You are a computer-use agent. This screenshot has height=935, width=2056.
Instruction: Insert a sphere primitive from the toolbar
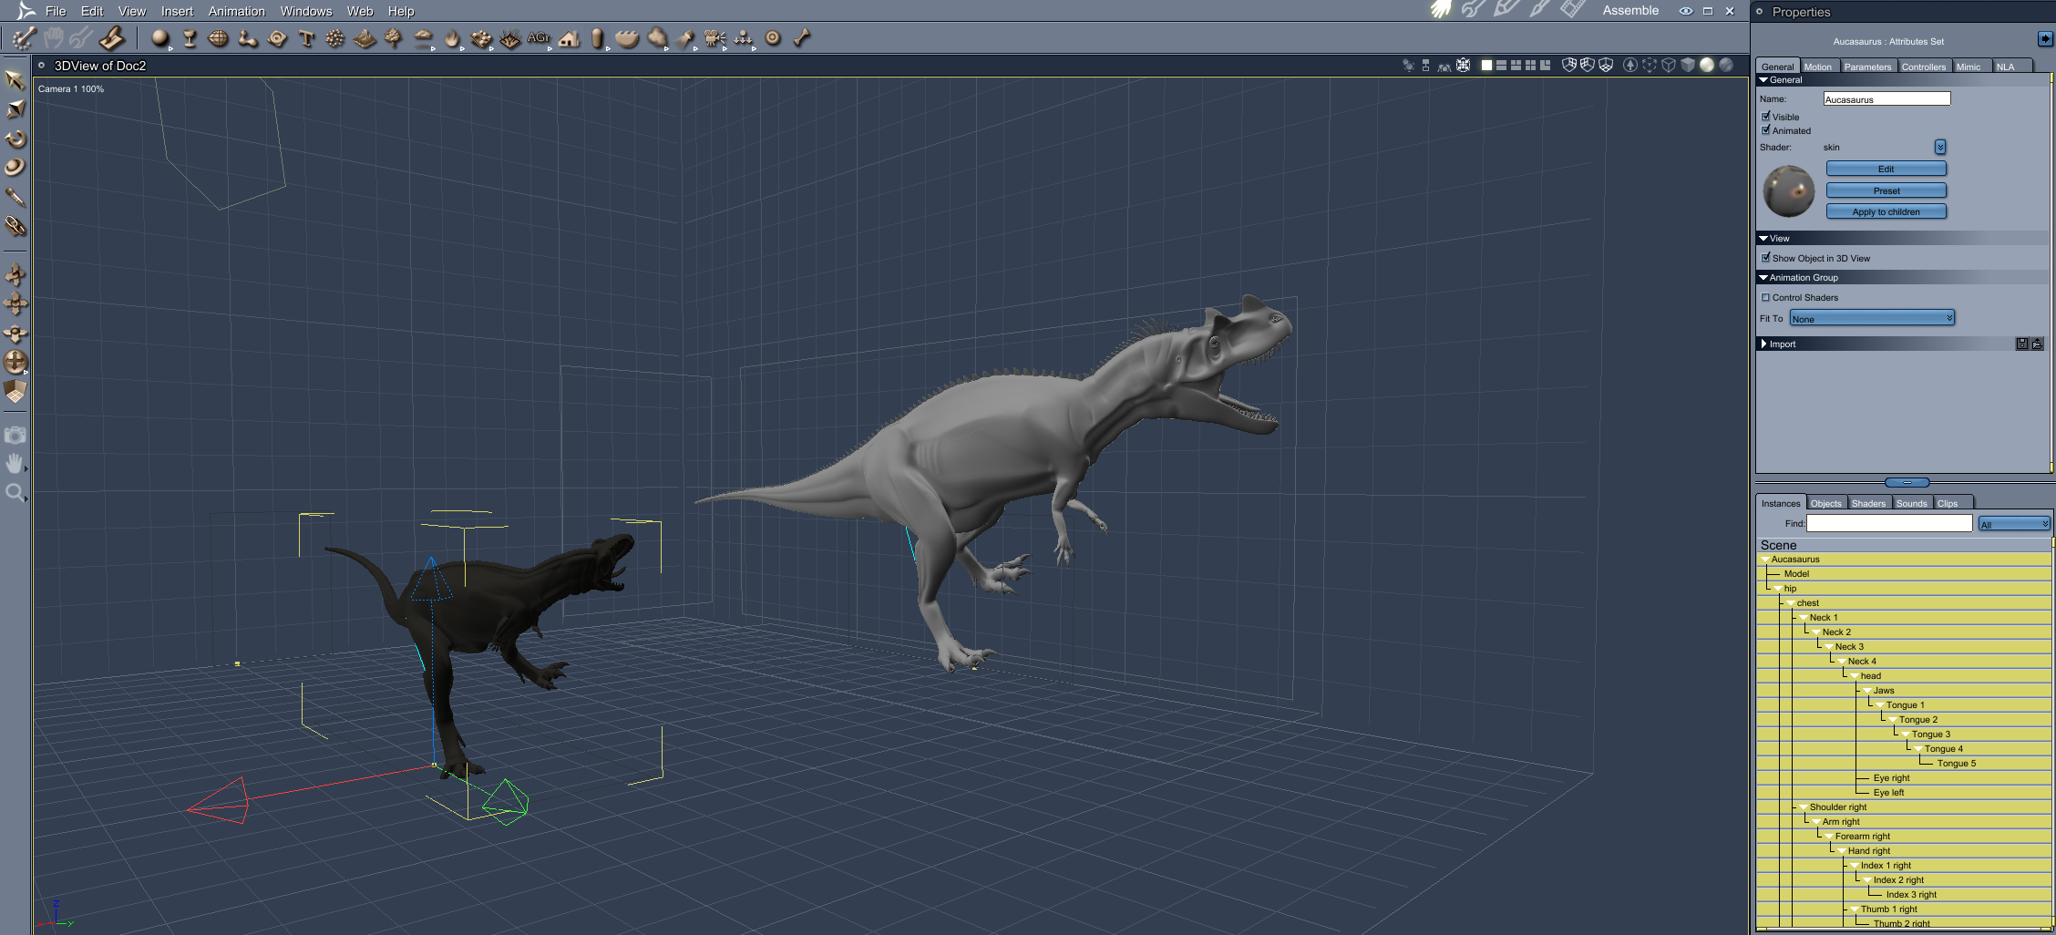(160, 38)
